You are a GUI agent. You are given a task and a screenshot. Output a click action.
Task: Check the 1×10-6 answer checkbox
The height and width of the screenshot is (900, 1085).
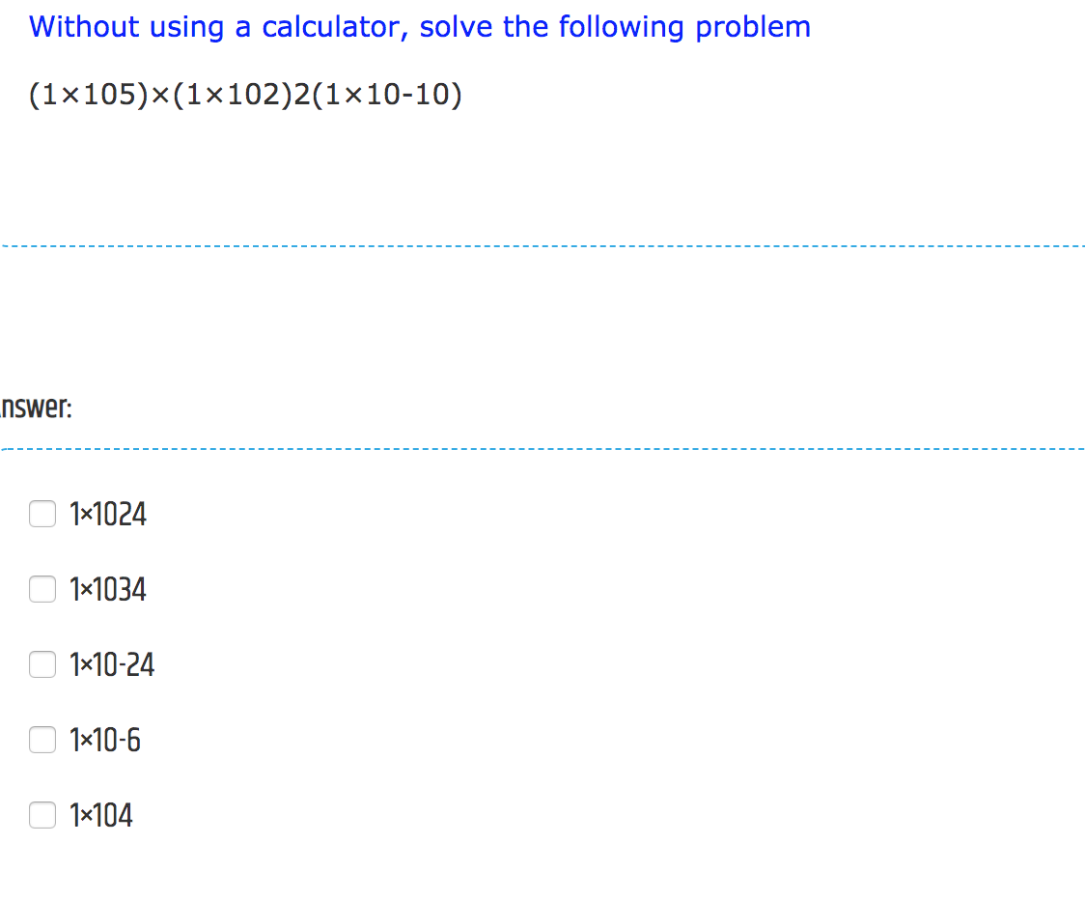click(42, 740)
